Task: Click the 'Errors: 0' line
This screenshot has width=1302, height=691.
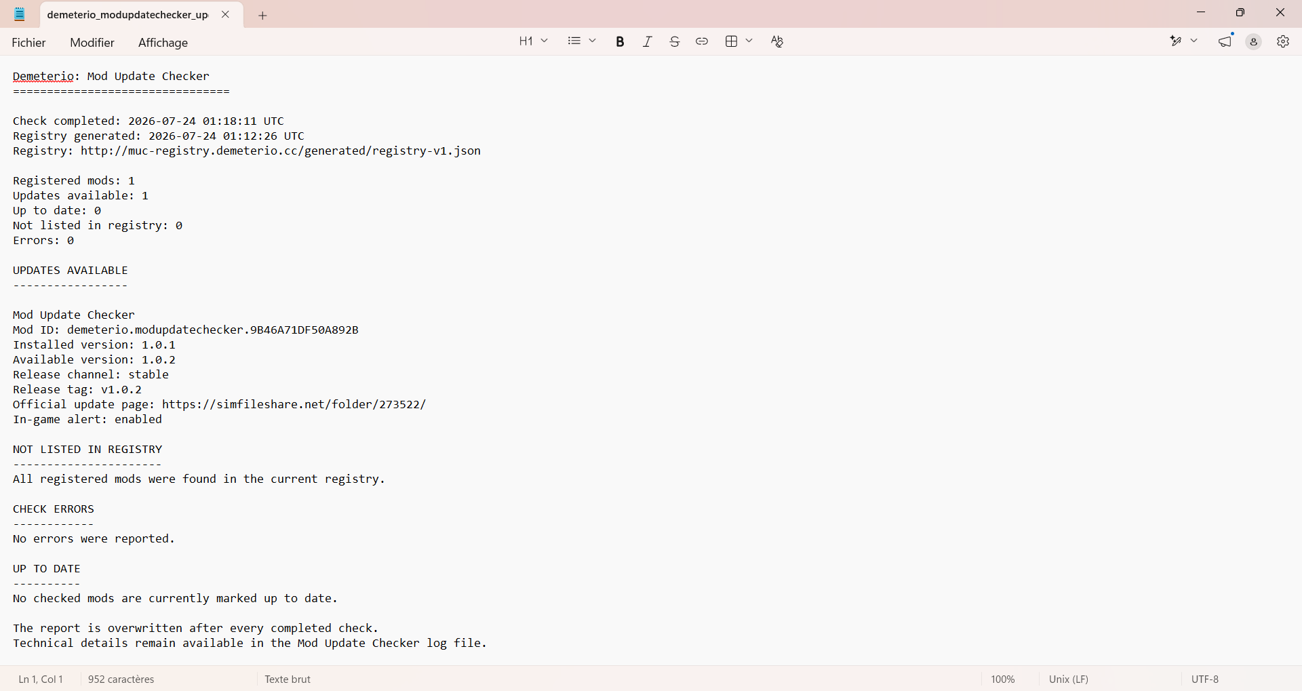Action: (x=43, y=241)
